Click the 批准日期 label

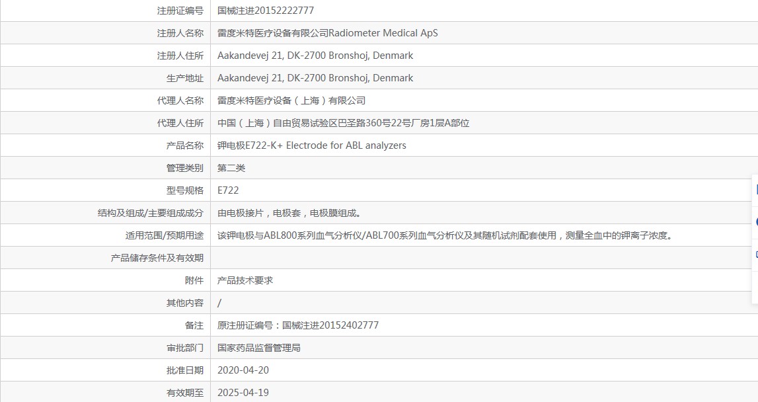coord(184,370)
